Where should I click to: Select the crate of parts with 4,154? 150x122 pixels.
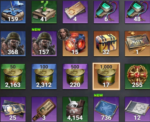[x=75, y=109]
